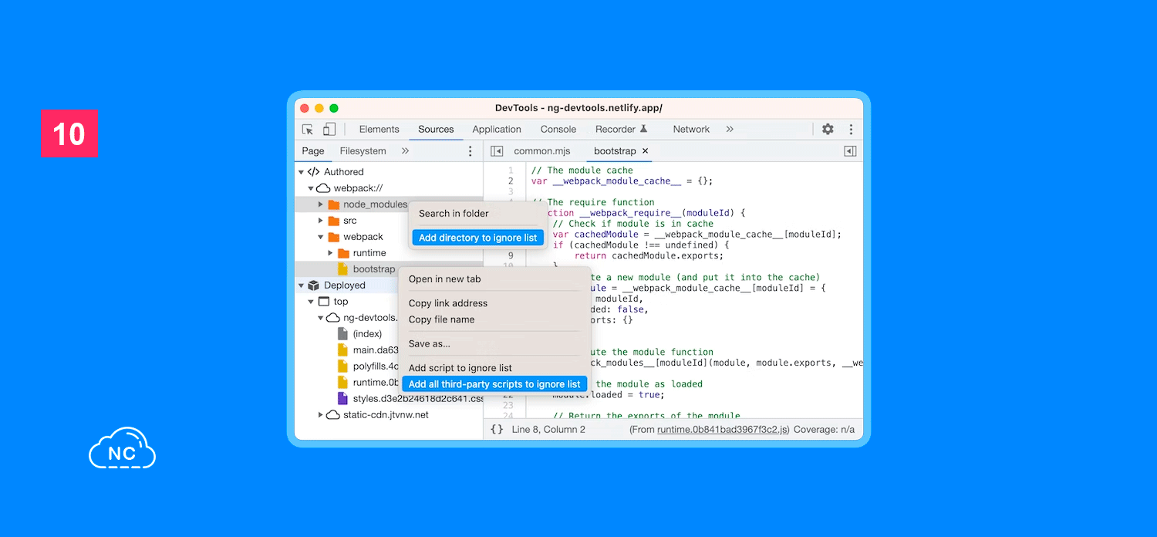This screenshot has height=537, width=1157.
Task: Show more DevTools panels after Network
Action: (730, 130)
